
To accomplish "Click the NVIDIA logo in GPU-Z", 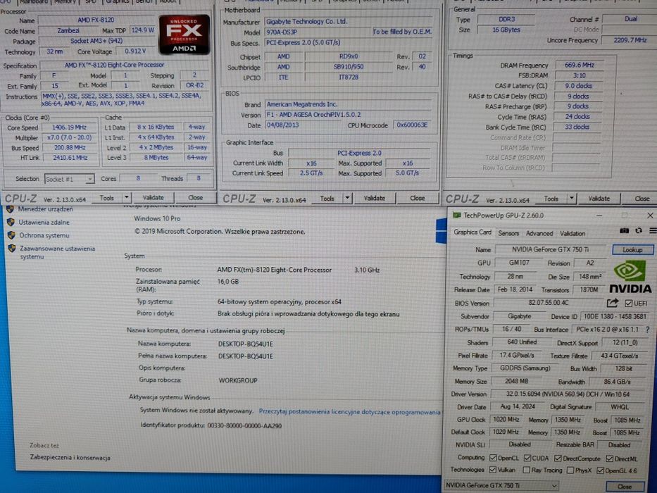I will [630, 277].
